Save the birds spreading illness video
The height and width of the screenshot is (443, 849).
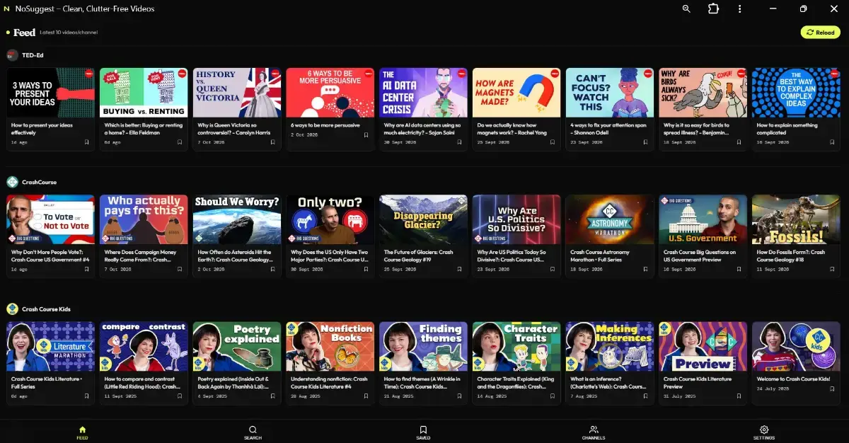[x=739, y=142]
